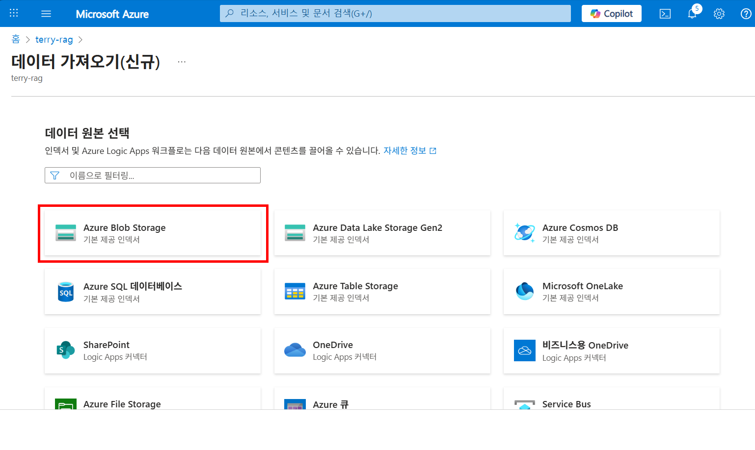Open the 자세한 정보 learn more link
Viewport: 755px width, 450px height.
coord(404,150)
